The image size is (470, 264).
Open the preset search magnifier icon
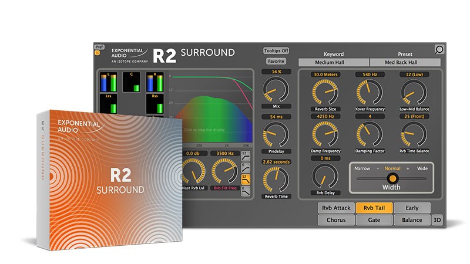click(439, 49)
